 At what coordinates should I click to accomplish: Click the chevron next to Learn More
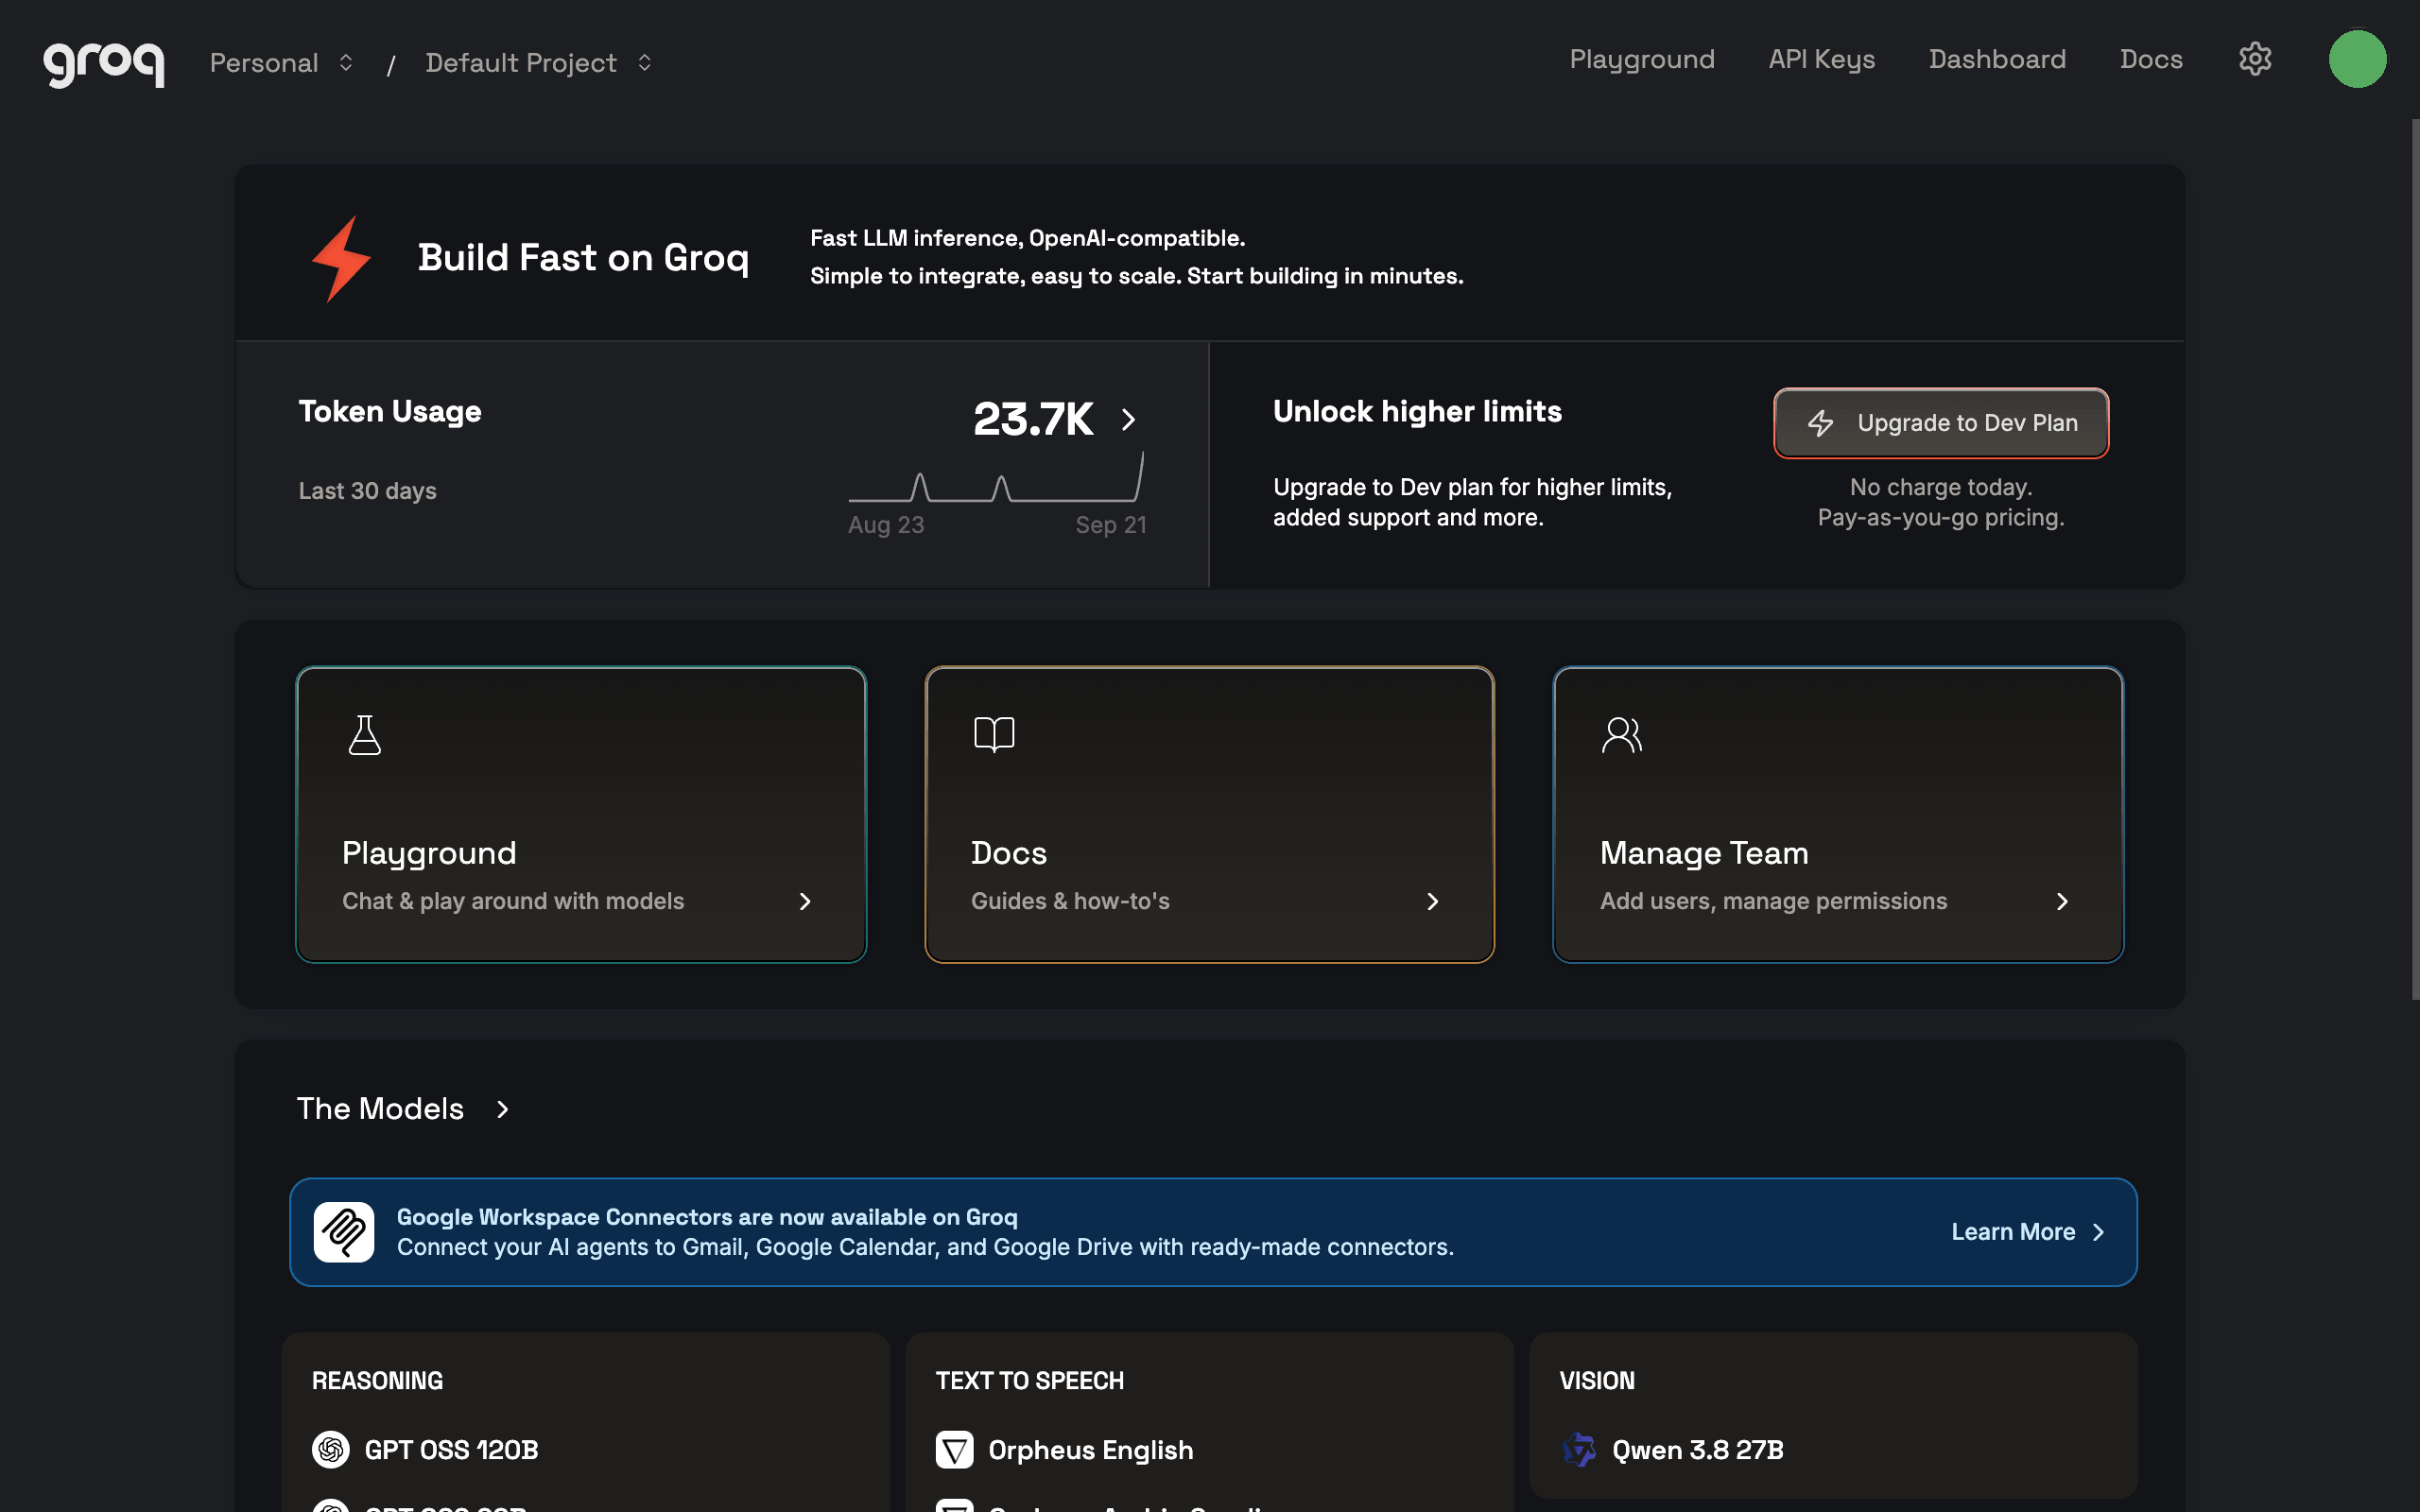[x=2099, y=1232]
